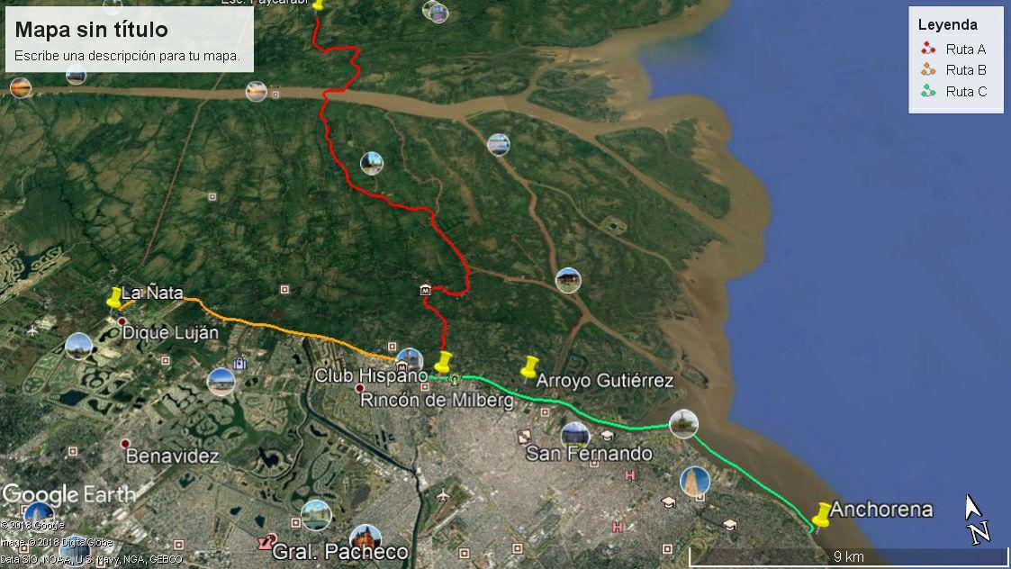Click the yellow pushpin at Anchorena

(x=821, y=516)
